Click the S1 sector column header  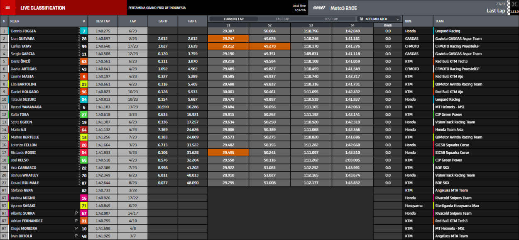228,25
